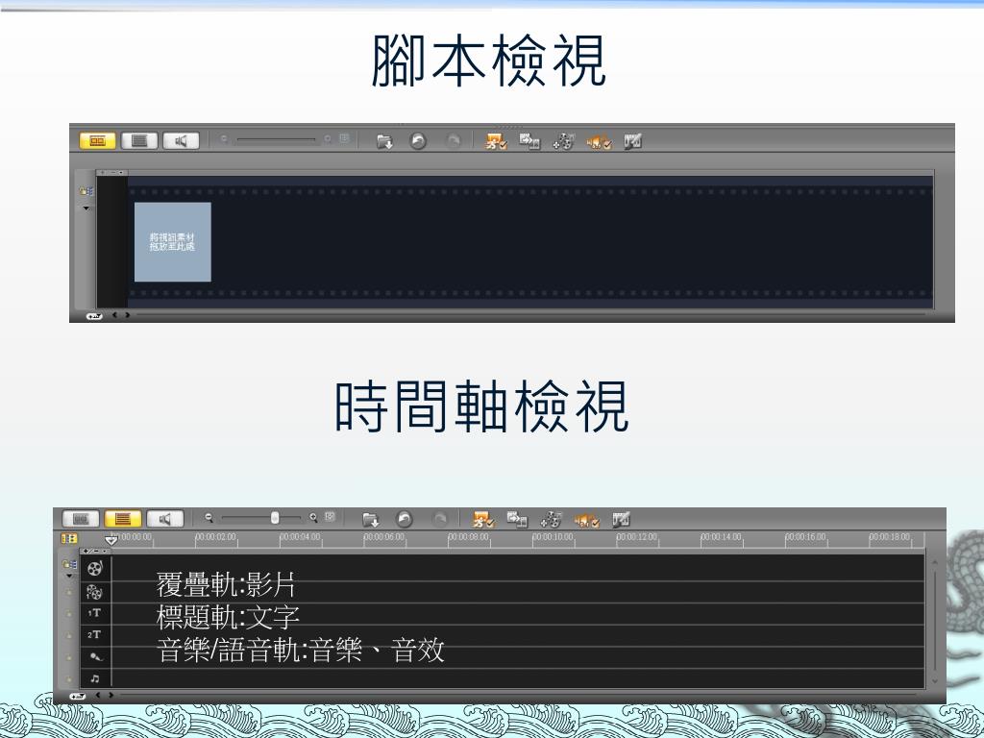Screen dimensions: 984x738
Task: Switch to Storyboard View in the lower timeline panel
Action: pyautogui.click(x=81, y=519)
